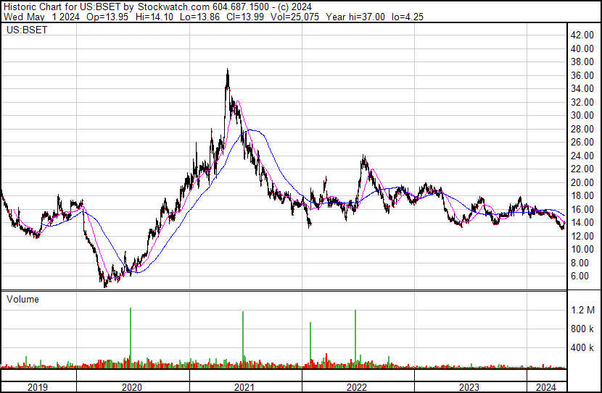Click the Stockwatch.com text in header
This screenshot has height=393, width=602.
(174, 7)
